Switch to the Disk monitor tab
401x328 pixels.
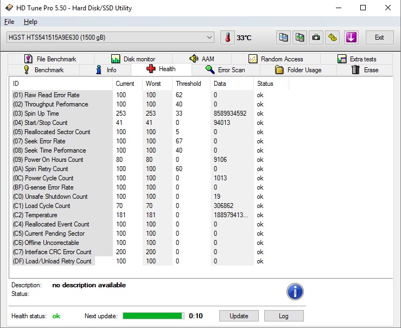click(x=133, y=59)
